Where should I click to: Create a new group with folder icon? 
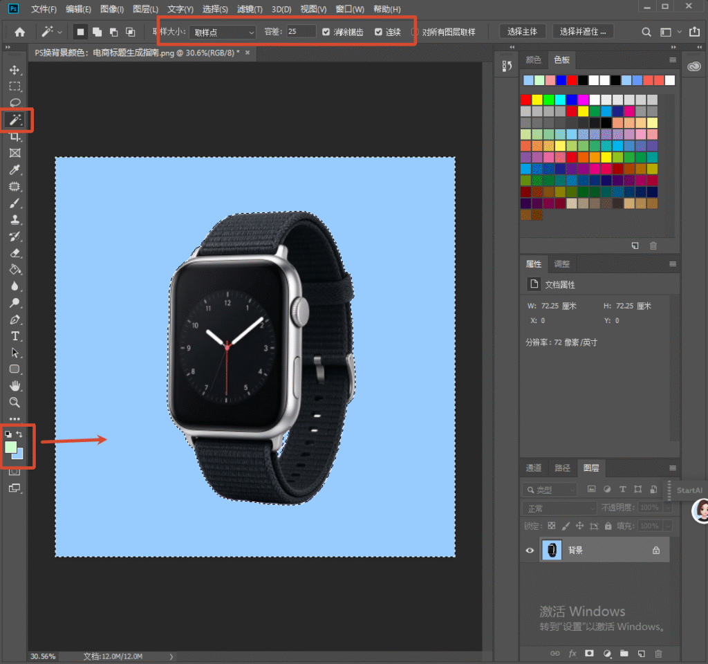point(624,653)
